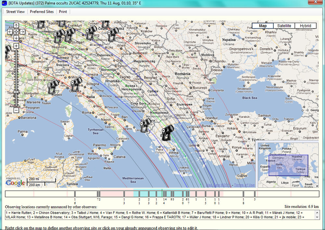Pan the map north with the up arrow
The height and width of the screenshot is (230, 325).
16,25
